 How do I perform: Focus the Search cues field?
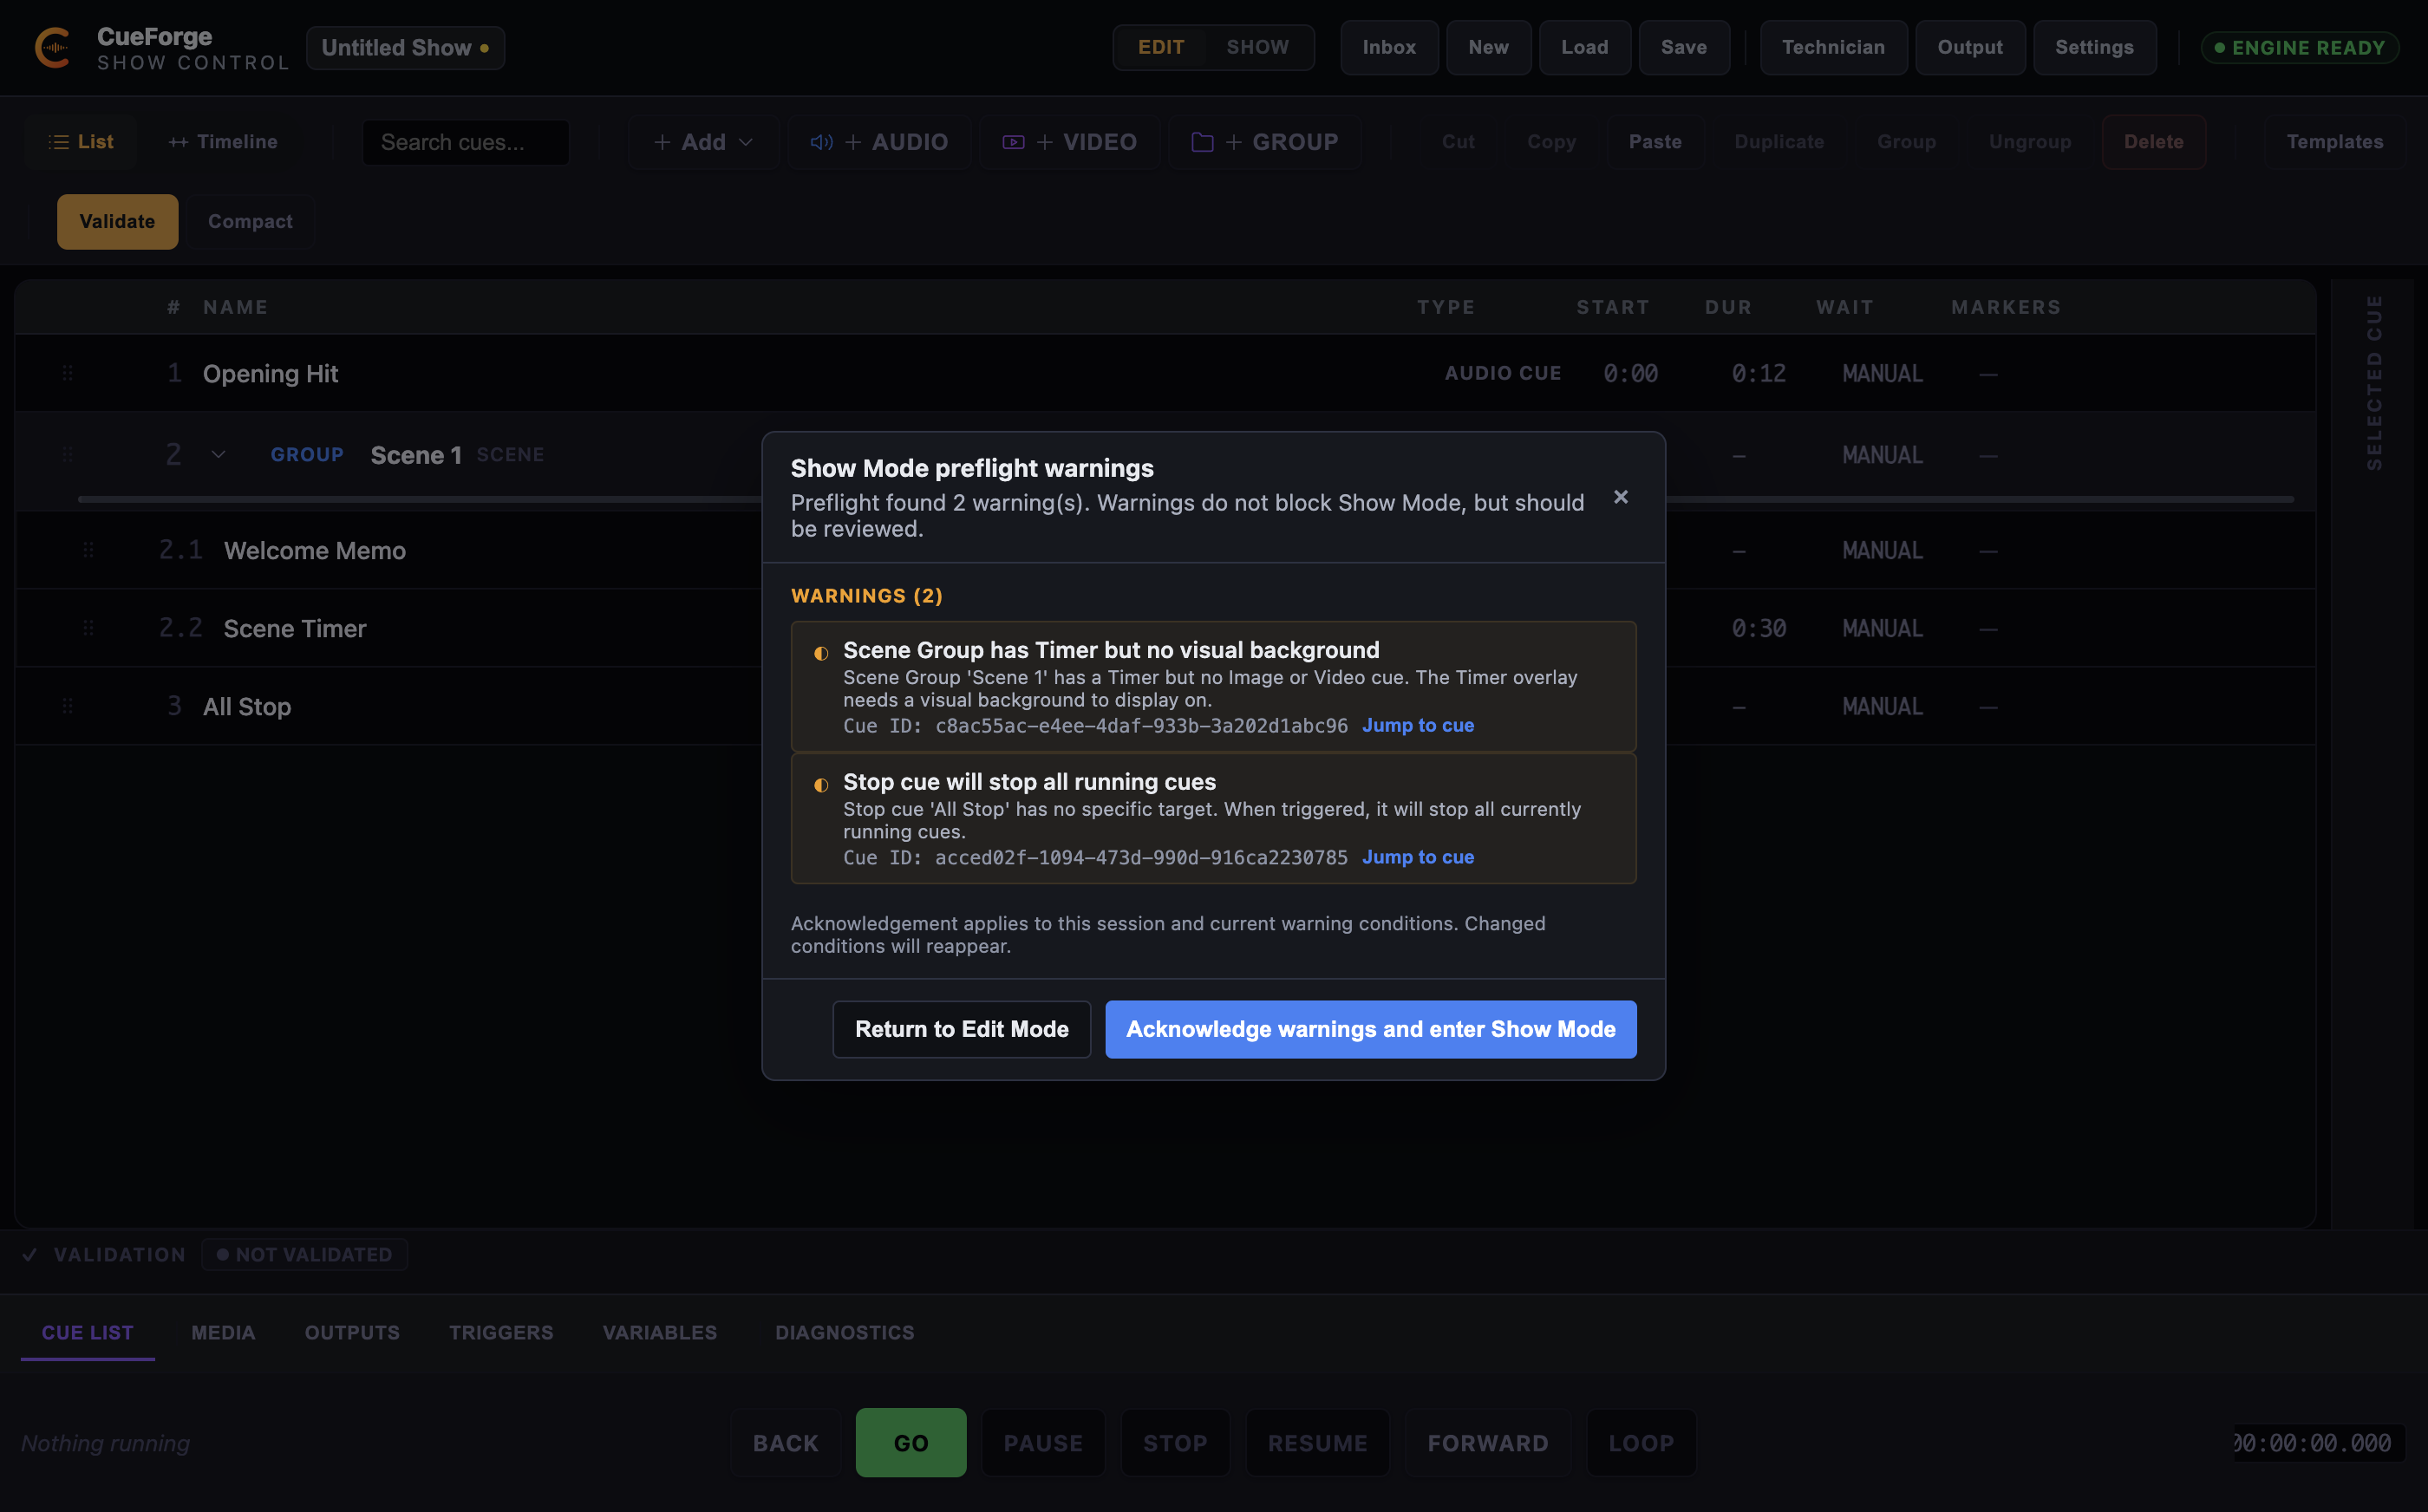466,142
